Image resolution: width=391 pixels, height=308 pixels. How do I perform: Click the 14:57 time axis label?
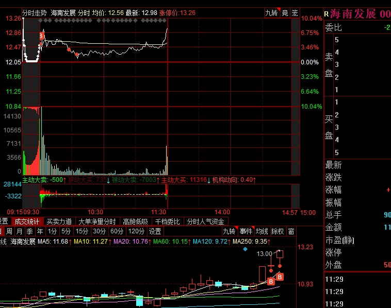tap(290, 212)
